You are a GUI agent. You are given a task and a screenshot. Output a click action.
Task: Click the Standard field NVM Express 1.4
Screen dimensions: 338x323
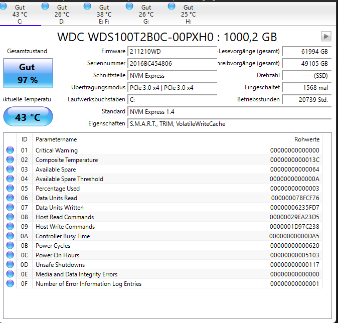tap(229, 112)
